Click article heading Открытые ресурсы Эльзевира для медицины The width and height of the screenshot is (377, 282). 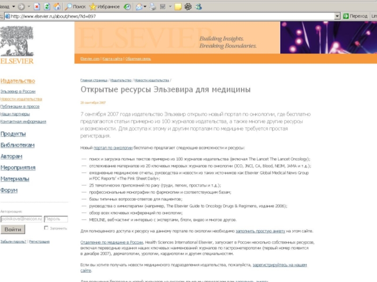coord(165,90)
